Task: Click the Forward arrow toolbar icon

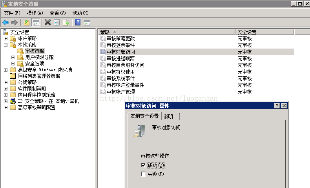Action: (x=15, y=23)
